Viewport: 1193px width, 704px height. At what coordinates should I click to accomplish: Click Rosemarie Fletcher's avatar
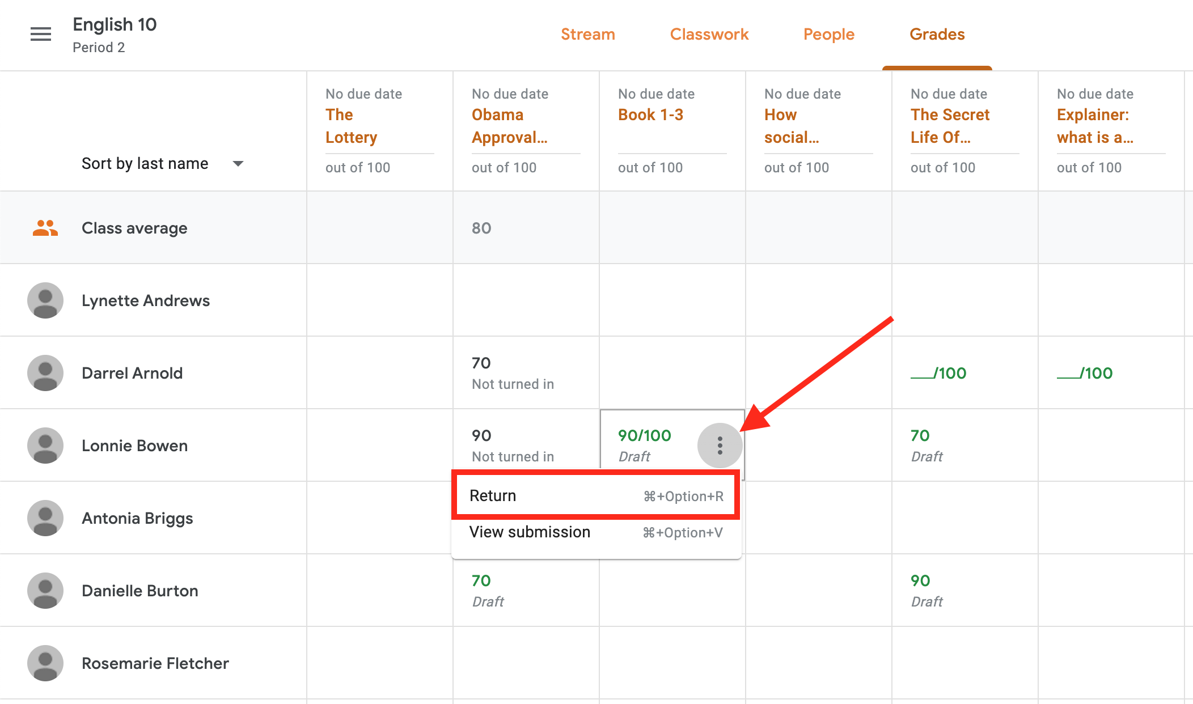click(x=45, y=663)
